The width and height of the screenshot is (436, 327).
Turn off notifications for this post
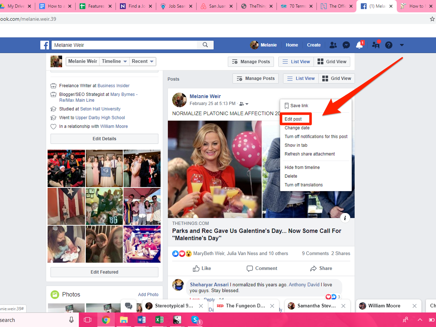(316, 136)
